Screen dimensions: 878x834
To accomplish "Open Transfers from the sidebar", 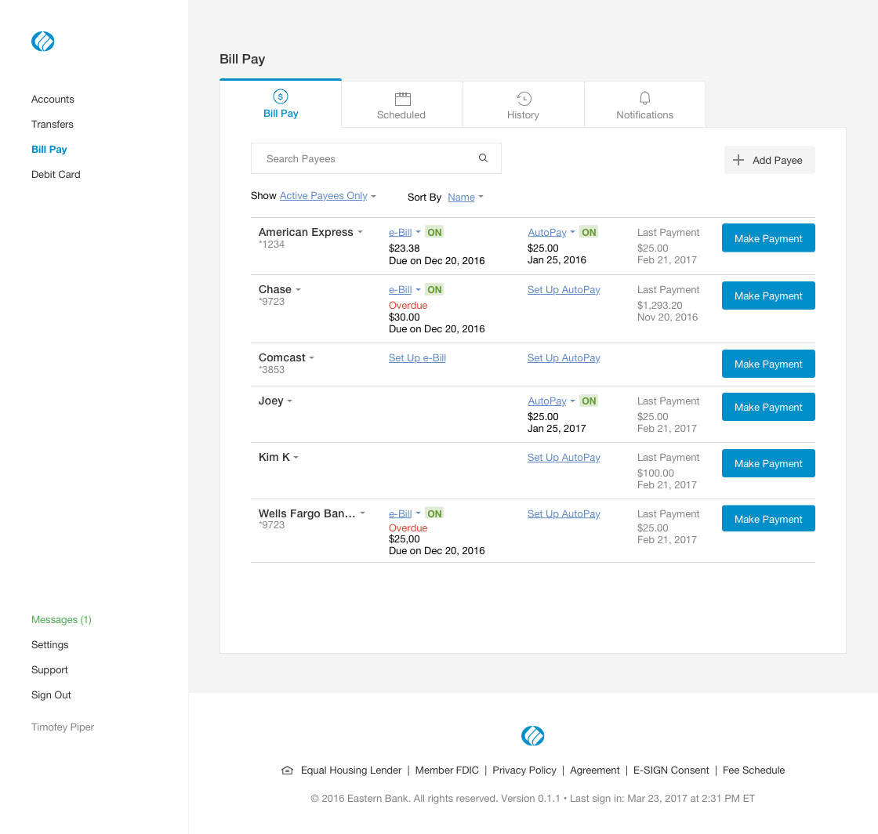I will pos(52,125).
